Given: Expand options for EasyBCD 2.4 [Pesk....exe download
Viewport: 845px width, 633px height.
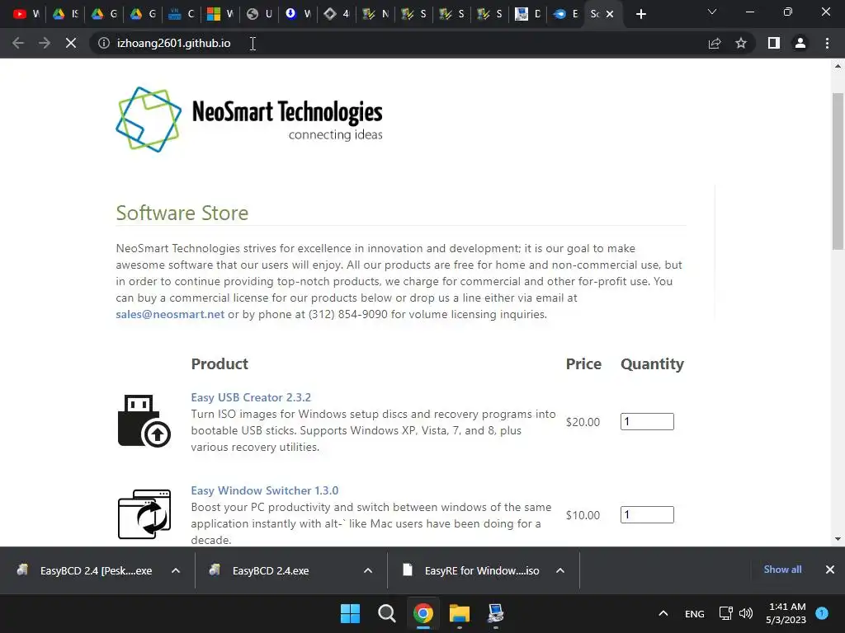Looking at the screenshot, I should pyautogui.click(x=176, y=570).
